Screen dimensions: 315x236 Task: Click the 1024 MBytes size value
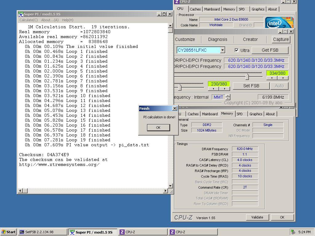coord(206,130)
